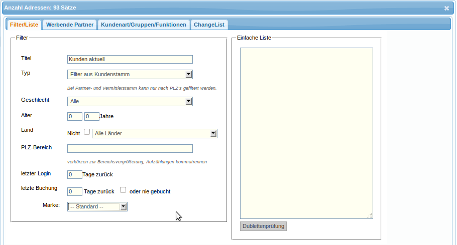Click the Titel input field
457x245 pixels.
(x=130, y=59)
